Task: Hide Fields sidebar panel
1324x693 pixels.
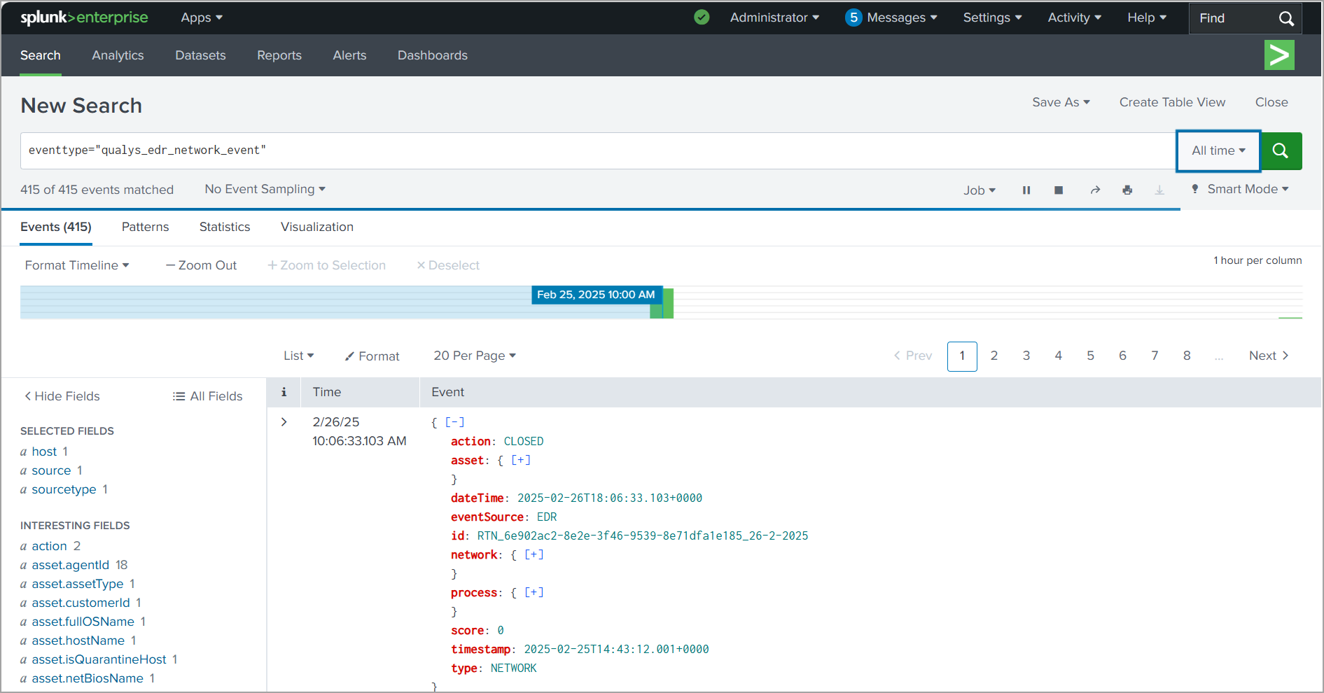Action: pos(62,396)
